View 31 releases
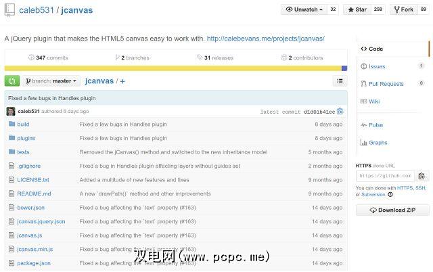Viewport: 433px width, 272px height. (x=215, y=58)
